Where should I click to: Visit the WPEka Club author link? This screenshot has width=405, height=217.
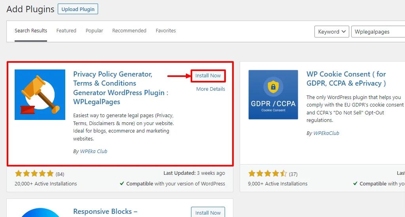93,151
